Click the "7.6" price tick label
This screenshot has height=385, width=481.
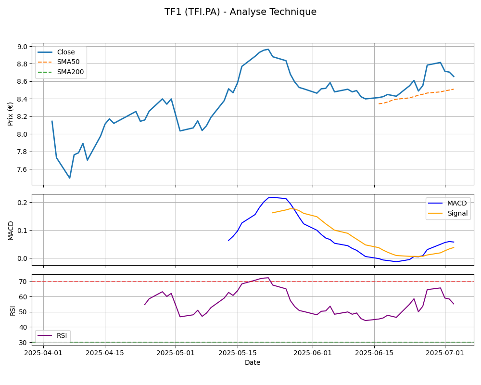point(24,169)
